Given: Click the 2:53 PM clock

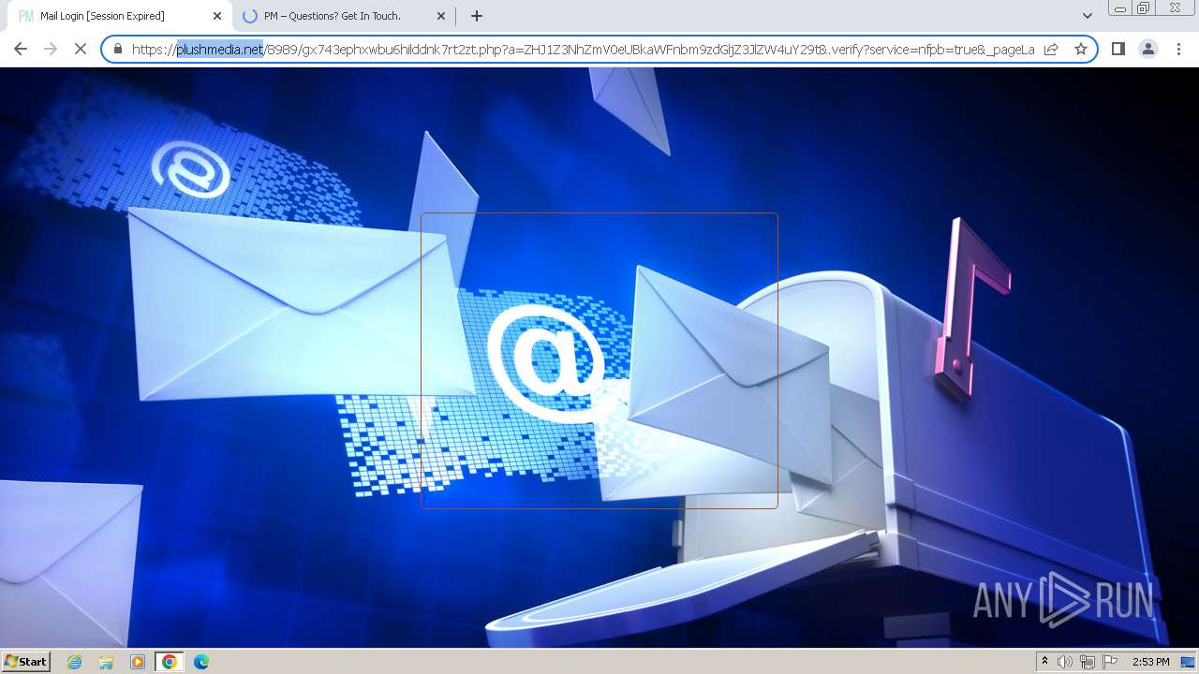Looking at the screenshot, I should pyautogui.click(x=1150, y=662).
